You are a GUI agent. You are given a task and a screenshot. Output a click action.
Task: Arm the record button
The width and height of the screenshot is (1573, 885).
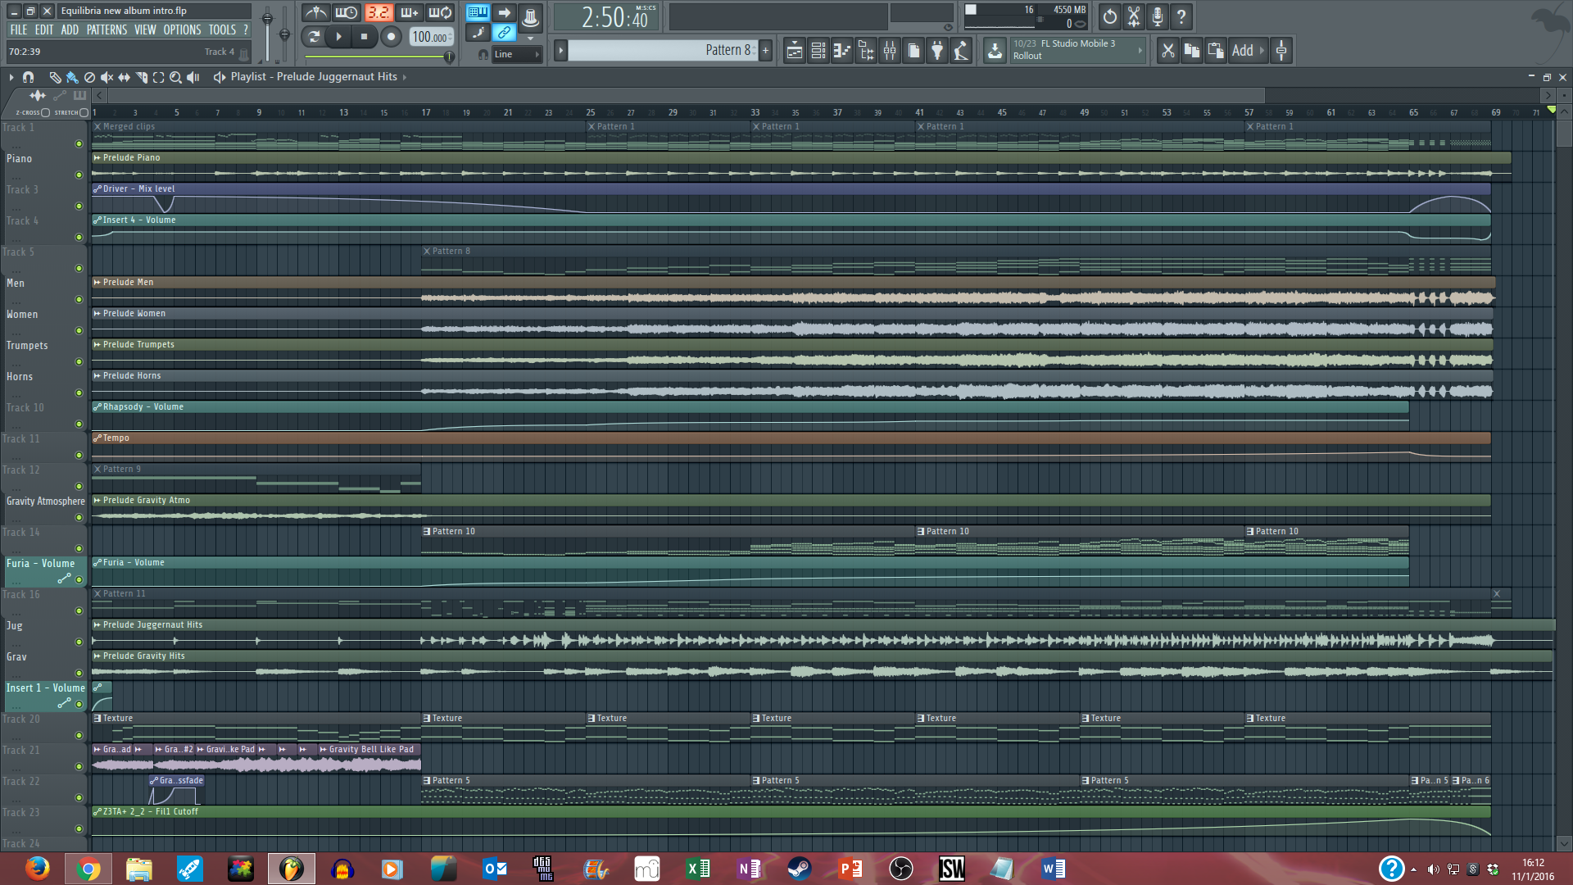391,36
